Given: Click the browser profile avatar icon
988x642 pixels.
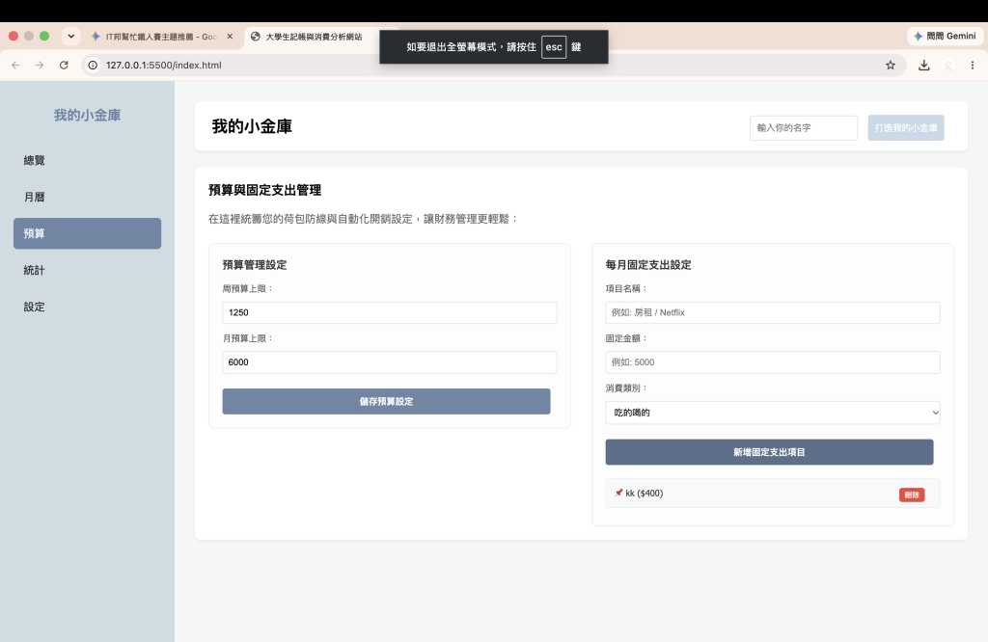Looking at the screenshot, I should click(x=948, y=65).
